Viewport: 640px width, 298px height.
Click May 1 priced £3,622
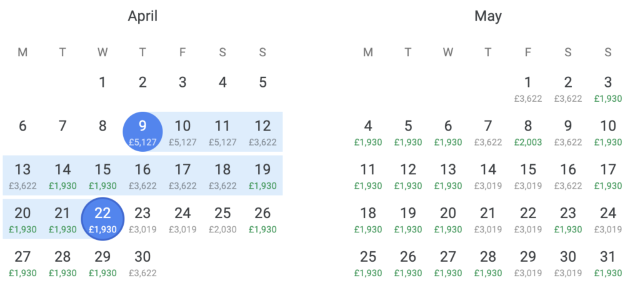click(528, 88)
